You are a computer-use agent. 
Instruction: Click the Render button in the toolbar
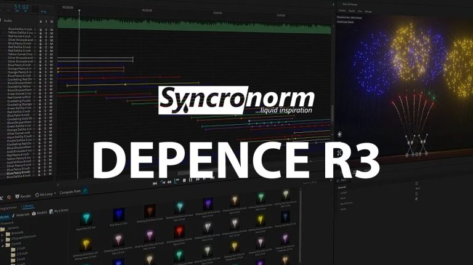click(25, 197)
